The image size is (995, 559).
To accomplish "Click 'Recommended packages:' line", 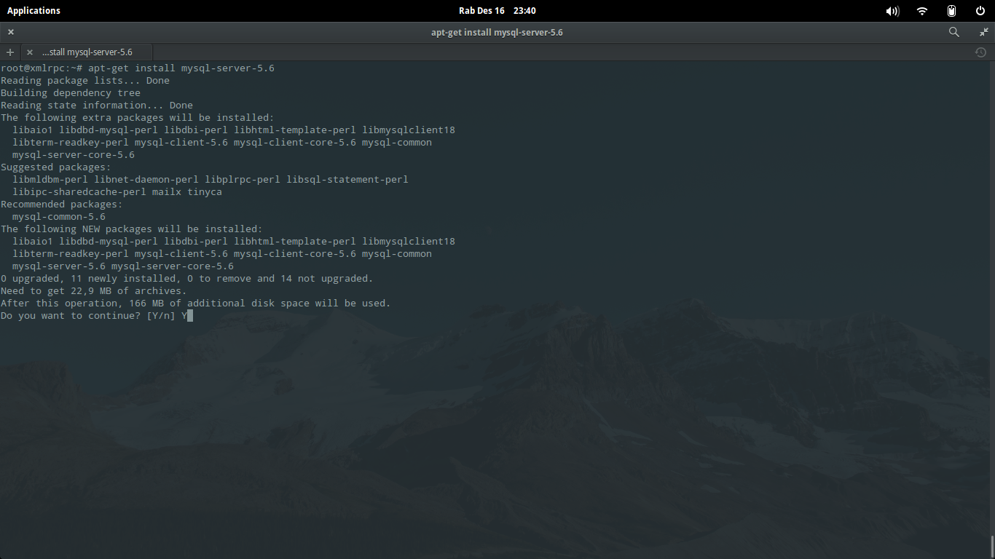I will click(62, 205).
